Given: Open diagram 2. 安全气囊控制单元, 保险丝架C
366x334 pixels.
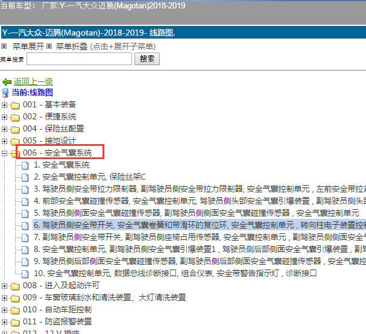Looking at the screenshot, I should click(90, 177).
